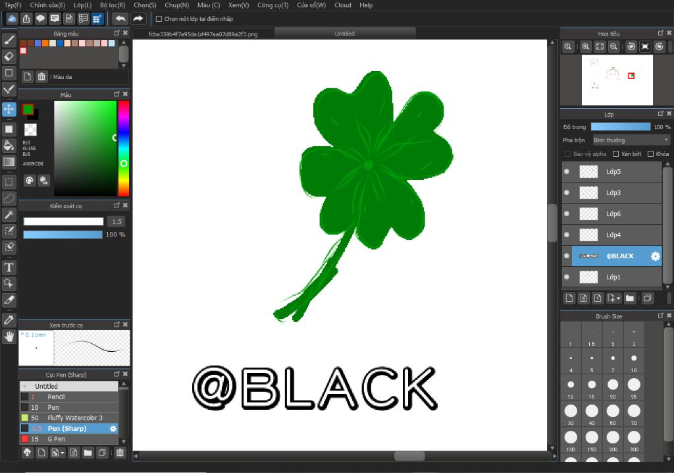Click the navigator preview thumbnail
Image resolution: width=674 pixels, height=473 pixels.
coord(617,80)
